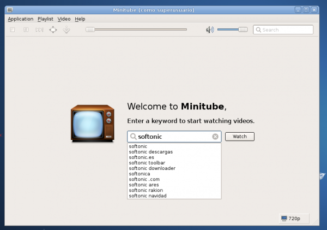
Task: Toggle the 720p quality button
Action: (290, 218)
